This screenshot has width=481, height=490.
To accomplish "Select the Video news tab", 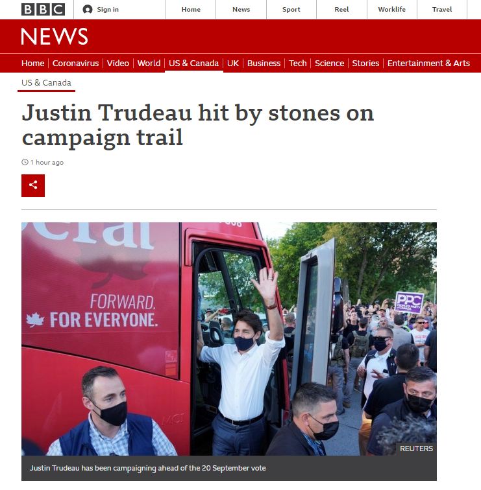I will [117, 63].
